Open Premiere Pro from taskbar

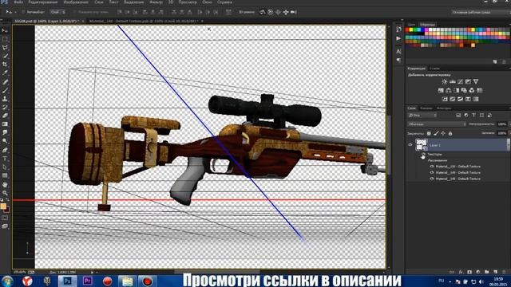click(87, 281)
